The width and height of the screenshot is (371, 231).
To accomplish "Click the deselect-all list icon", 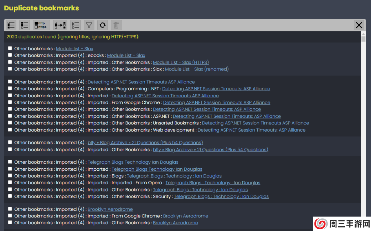I will [76, 25].
